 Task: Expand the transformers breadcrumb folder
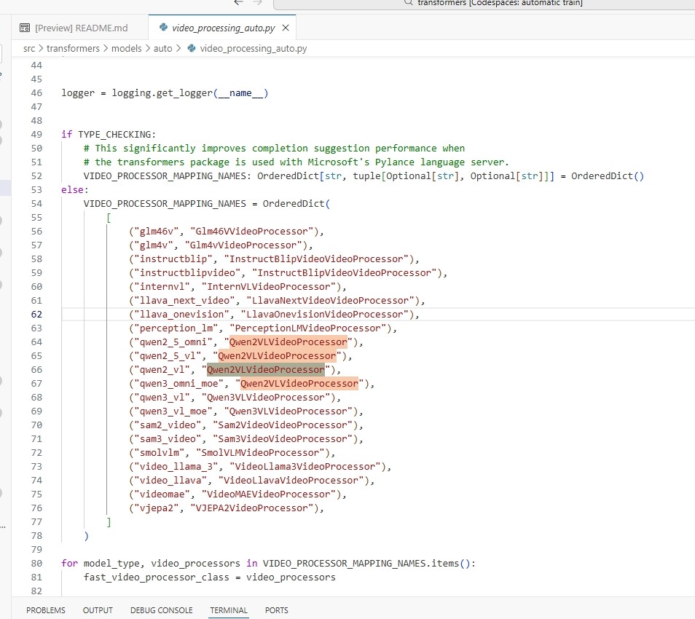tap(73, 49)
